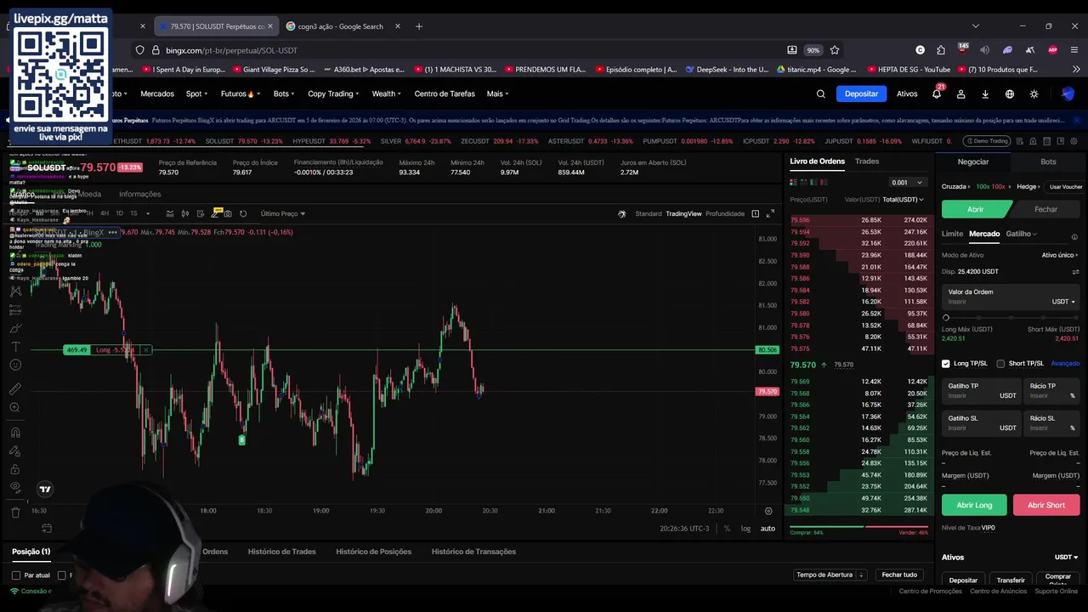
Task: Toggle percent scale on chart
Action: click(x=727, y=529)
